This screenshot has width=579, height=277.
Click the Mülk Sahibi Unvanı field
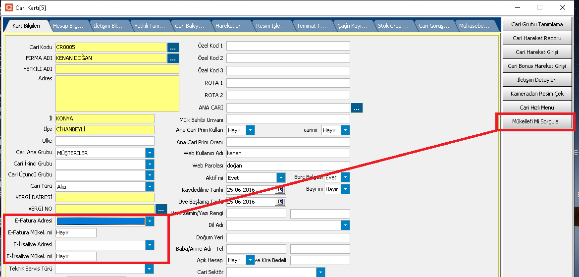click(288, 119)
